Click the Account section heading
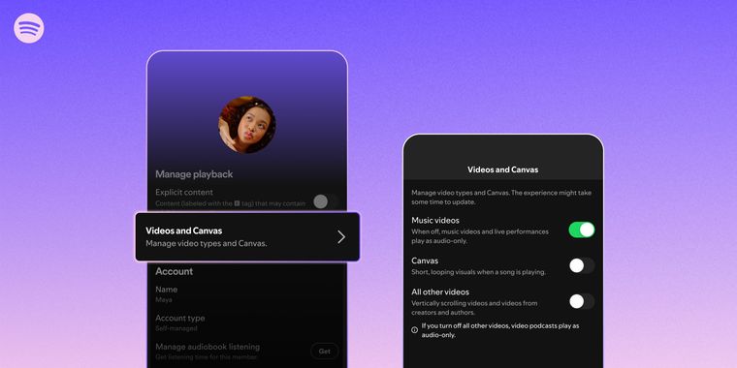Screen dimensions: 737x368 [x=174, y=271]
